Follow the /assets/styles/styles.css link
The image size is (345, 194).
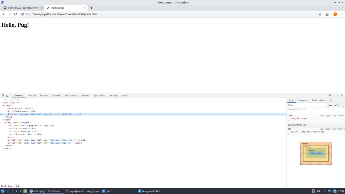tap(36, 114)
